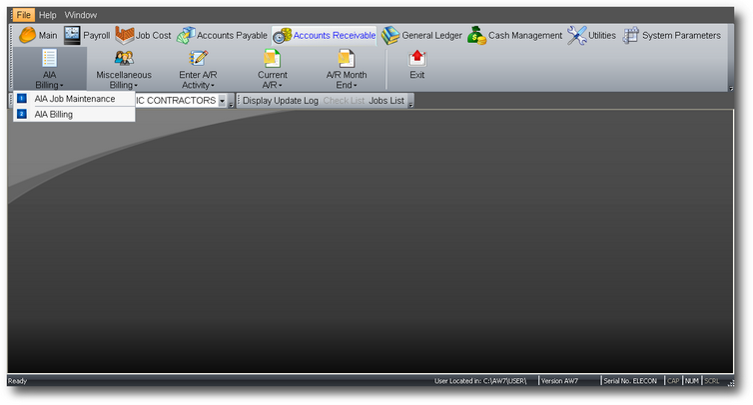Click the Current A/R document icon
Screen dimensions: 753x405
(273, 58)
